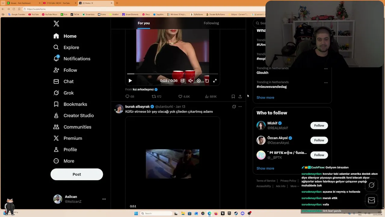Enter fullscreen on the video player
Screen dimensions: 385x217
(215, 81)
